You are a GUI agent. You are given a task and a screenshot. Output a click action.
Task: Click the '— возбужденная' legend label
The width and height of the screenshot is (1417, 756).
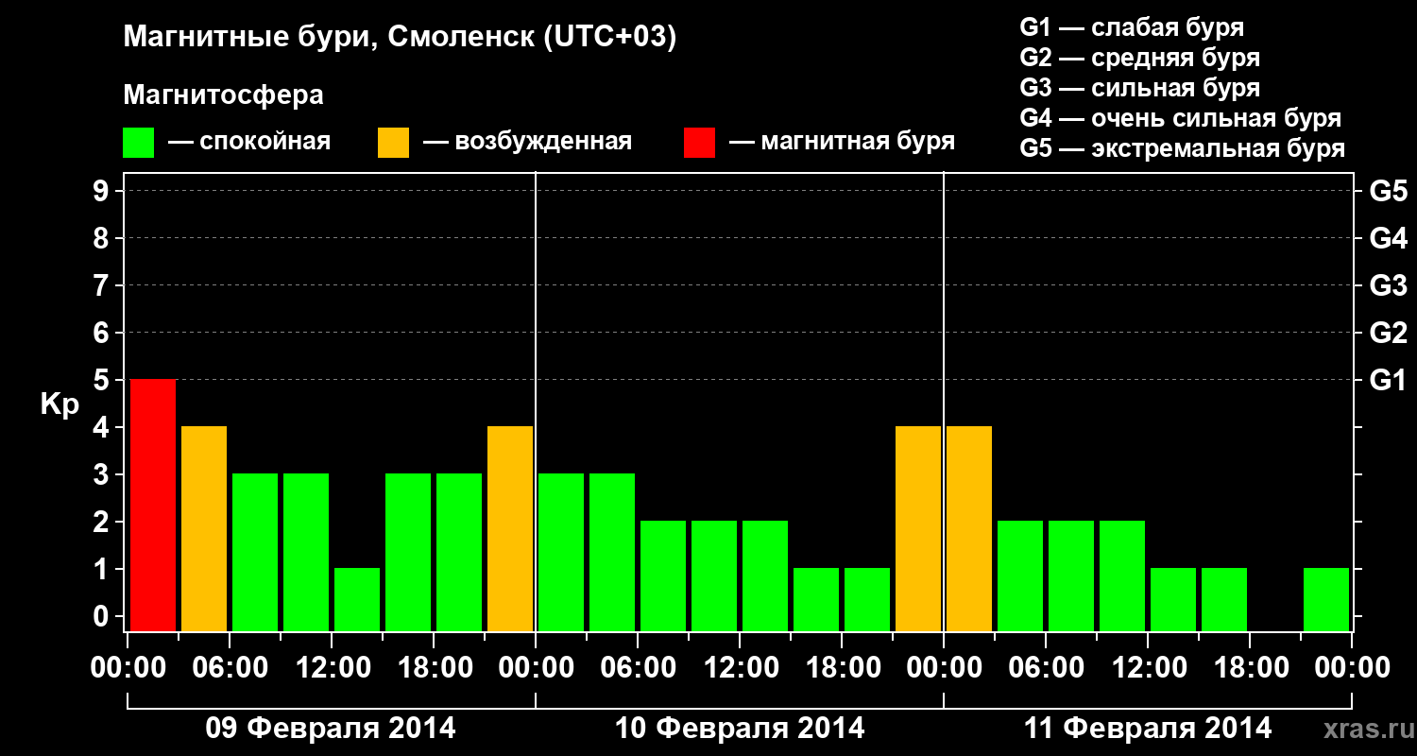coord(527,143)
